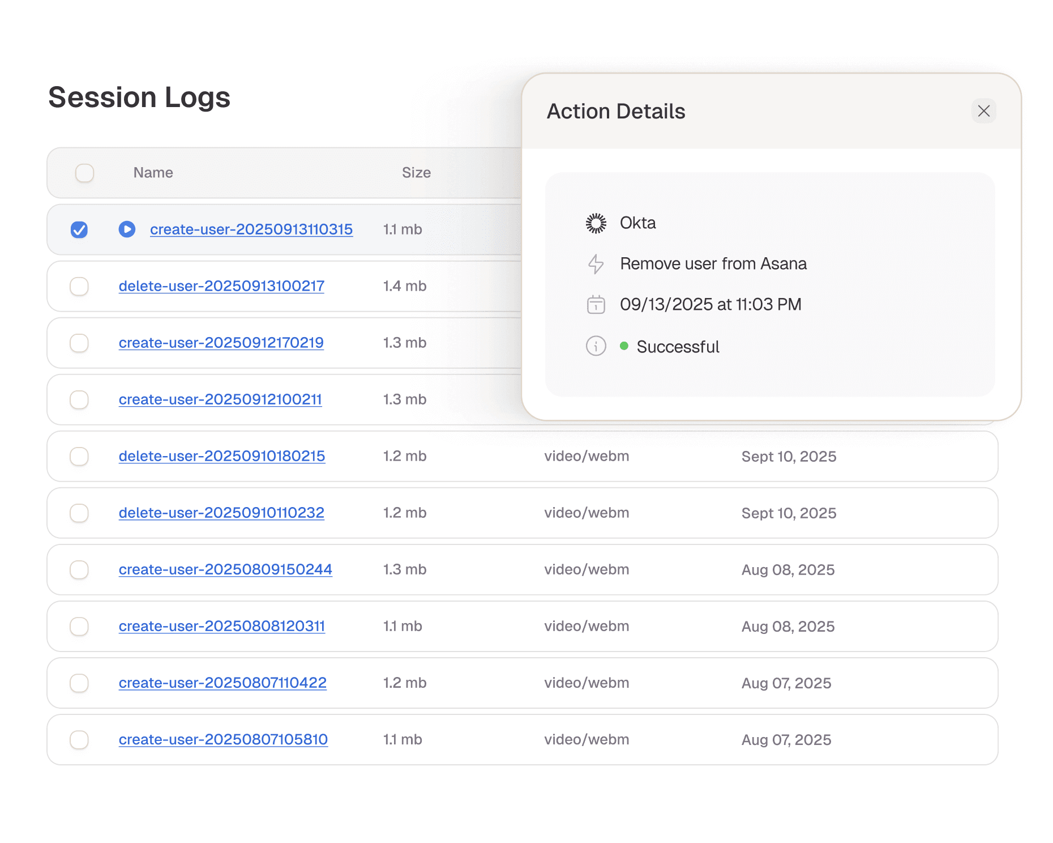Click the lightning bolt action icon
1053x843 pixels.
[x=596, y=263]
